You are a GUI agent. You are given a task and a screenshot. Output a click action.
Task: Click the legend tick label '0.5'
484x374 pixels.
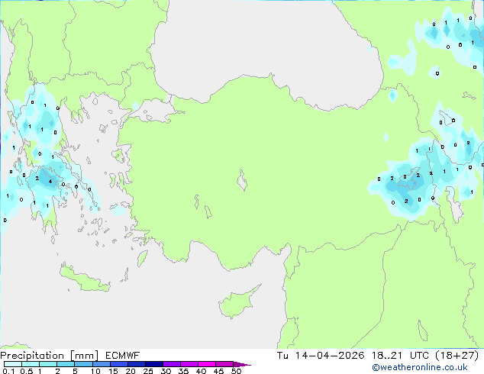(27, 371)
